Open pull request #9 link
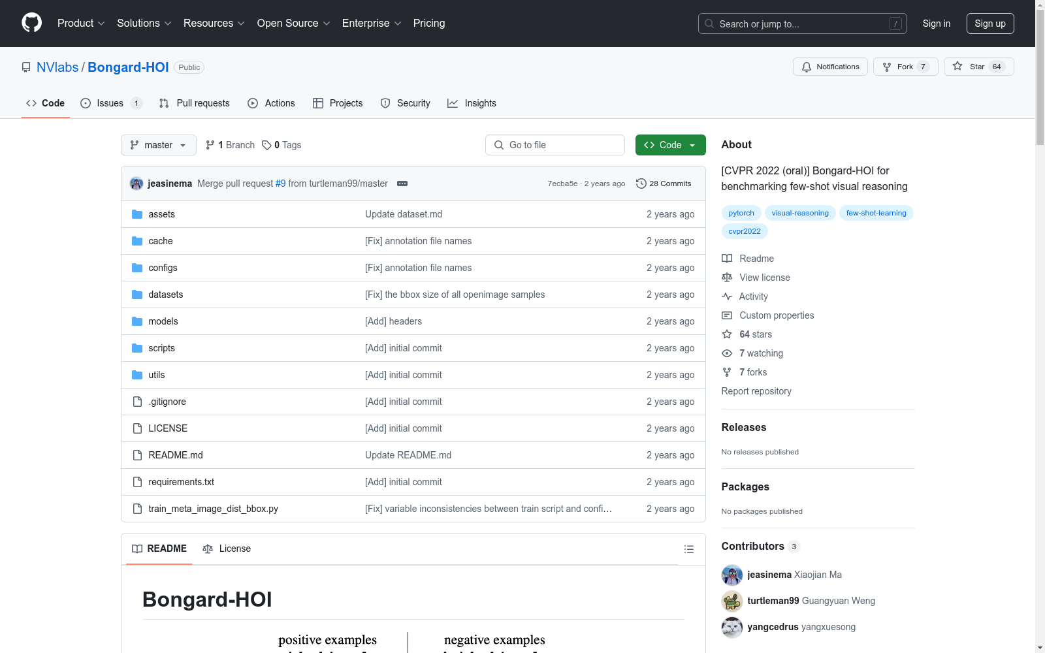1045x653 pixels. 281,183
